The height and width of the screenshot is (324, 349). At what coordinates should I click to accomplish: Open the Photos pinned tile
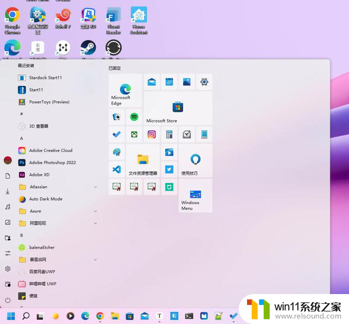tap(186, 82)
